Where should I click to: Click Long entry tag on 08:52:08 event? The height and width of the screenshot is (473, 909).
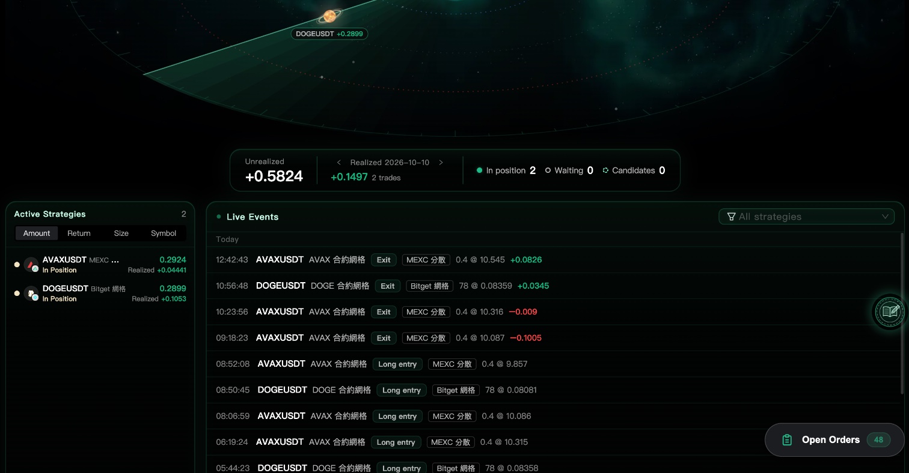(397, 364)
